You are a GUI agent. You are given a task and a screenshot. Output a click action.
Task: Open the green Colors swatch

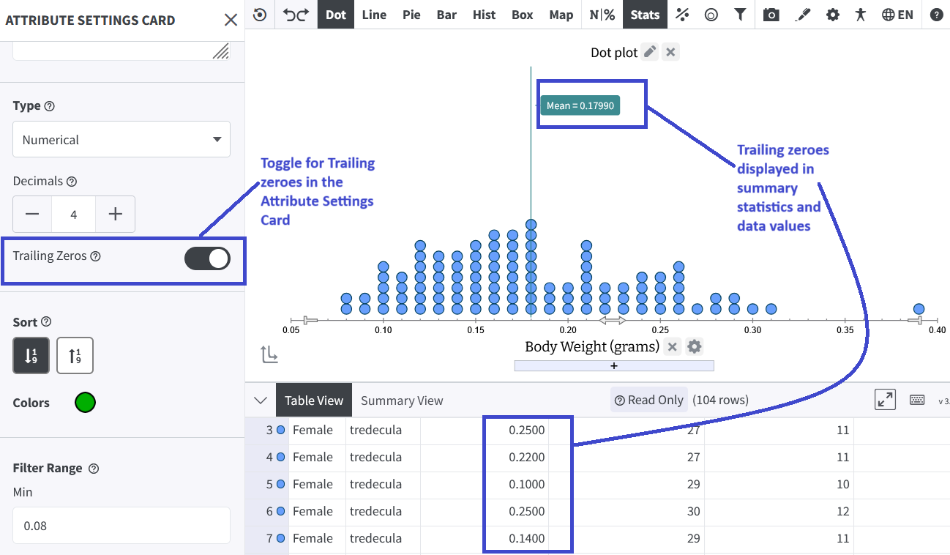86,402
